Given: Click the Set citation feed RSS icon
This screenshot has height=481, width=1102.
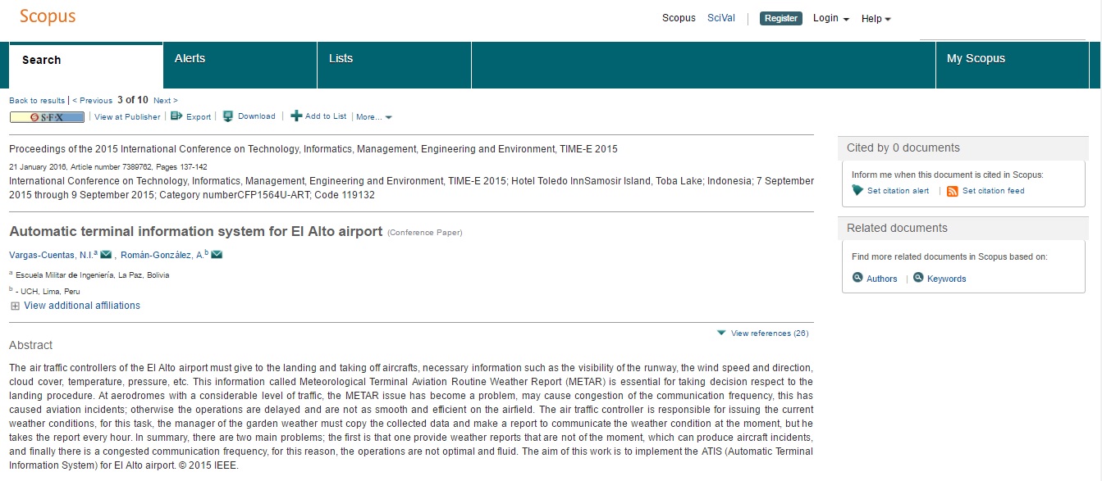Looking at the screenshot, I should (953, 191).
